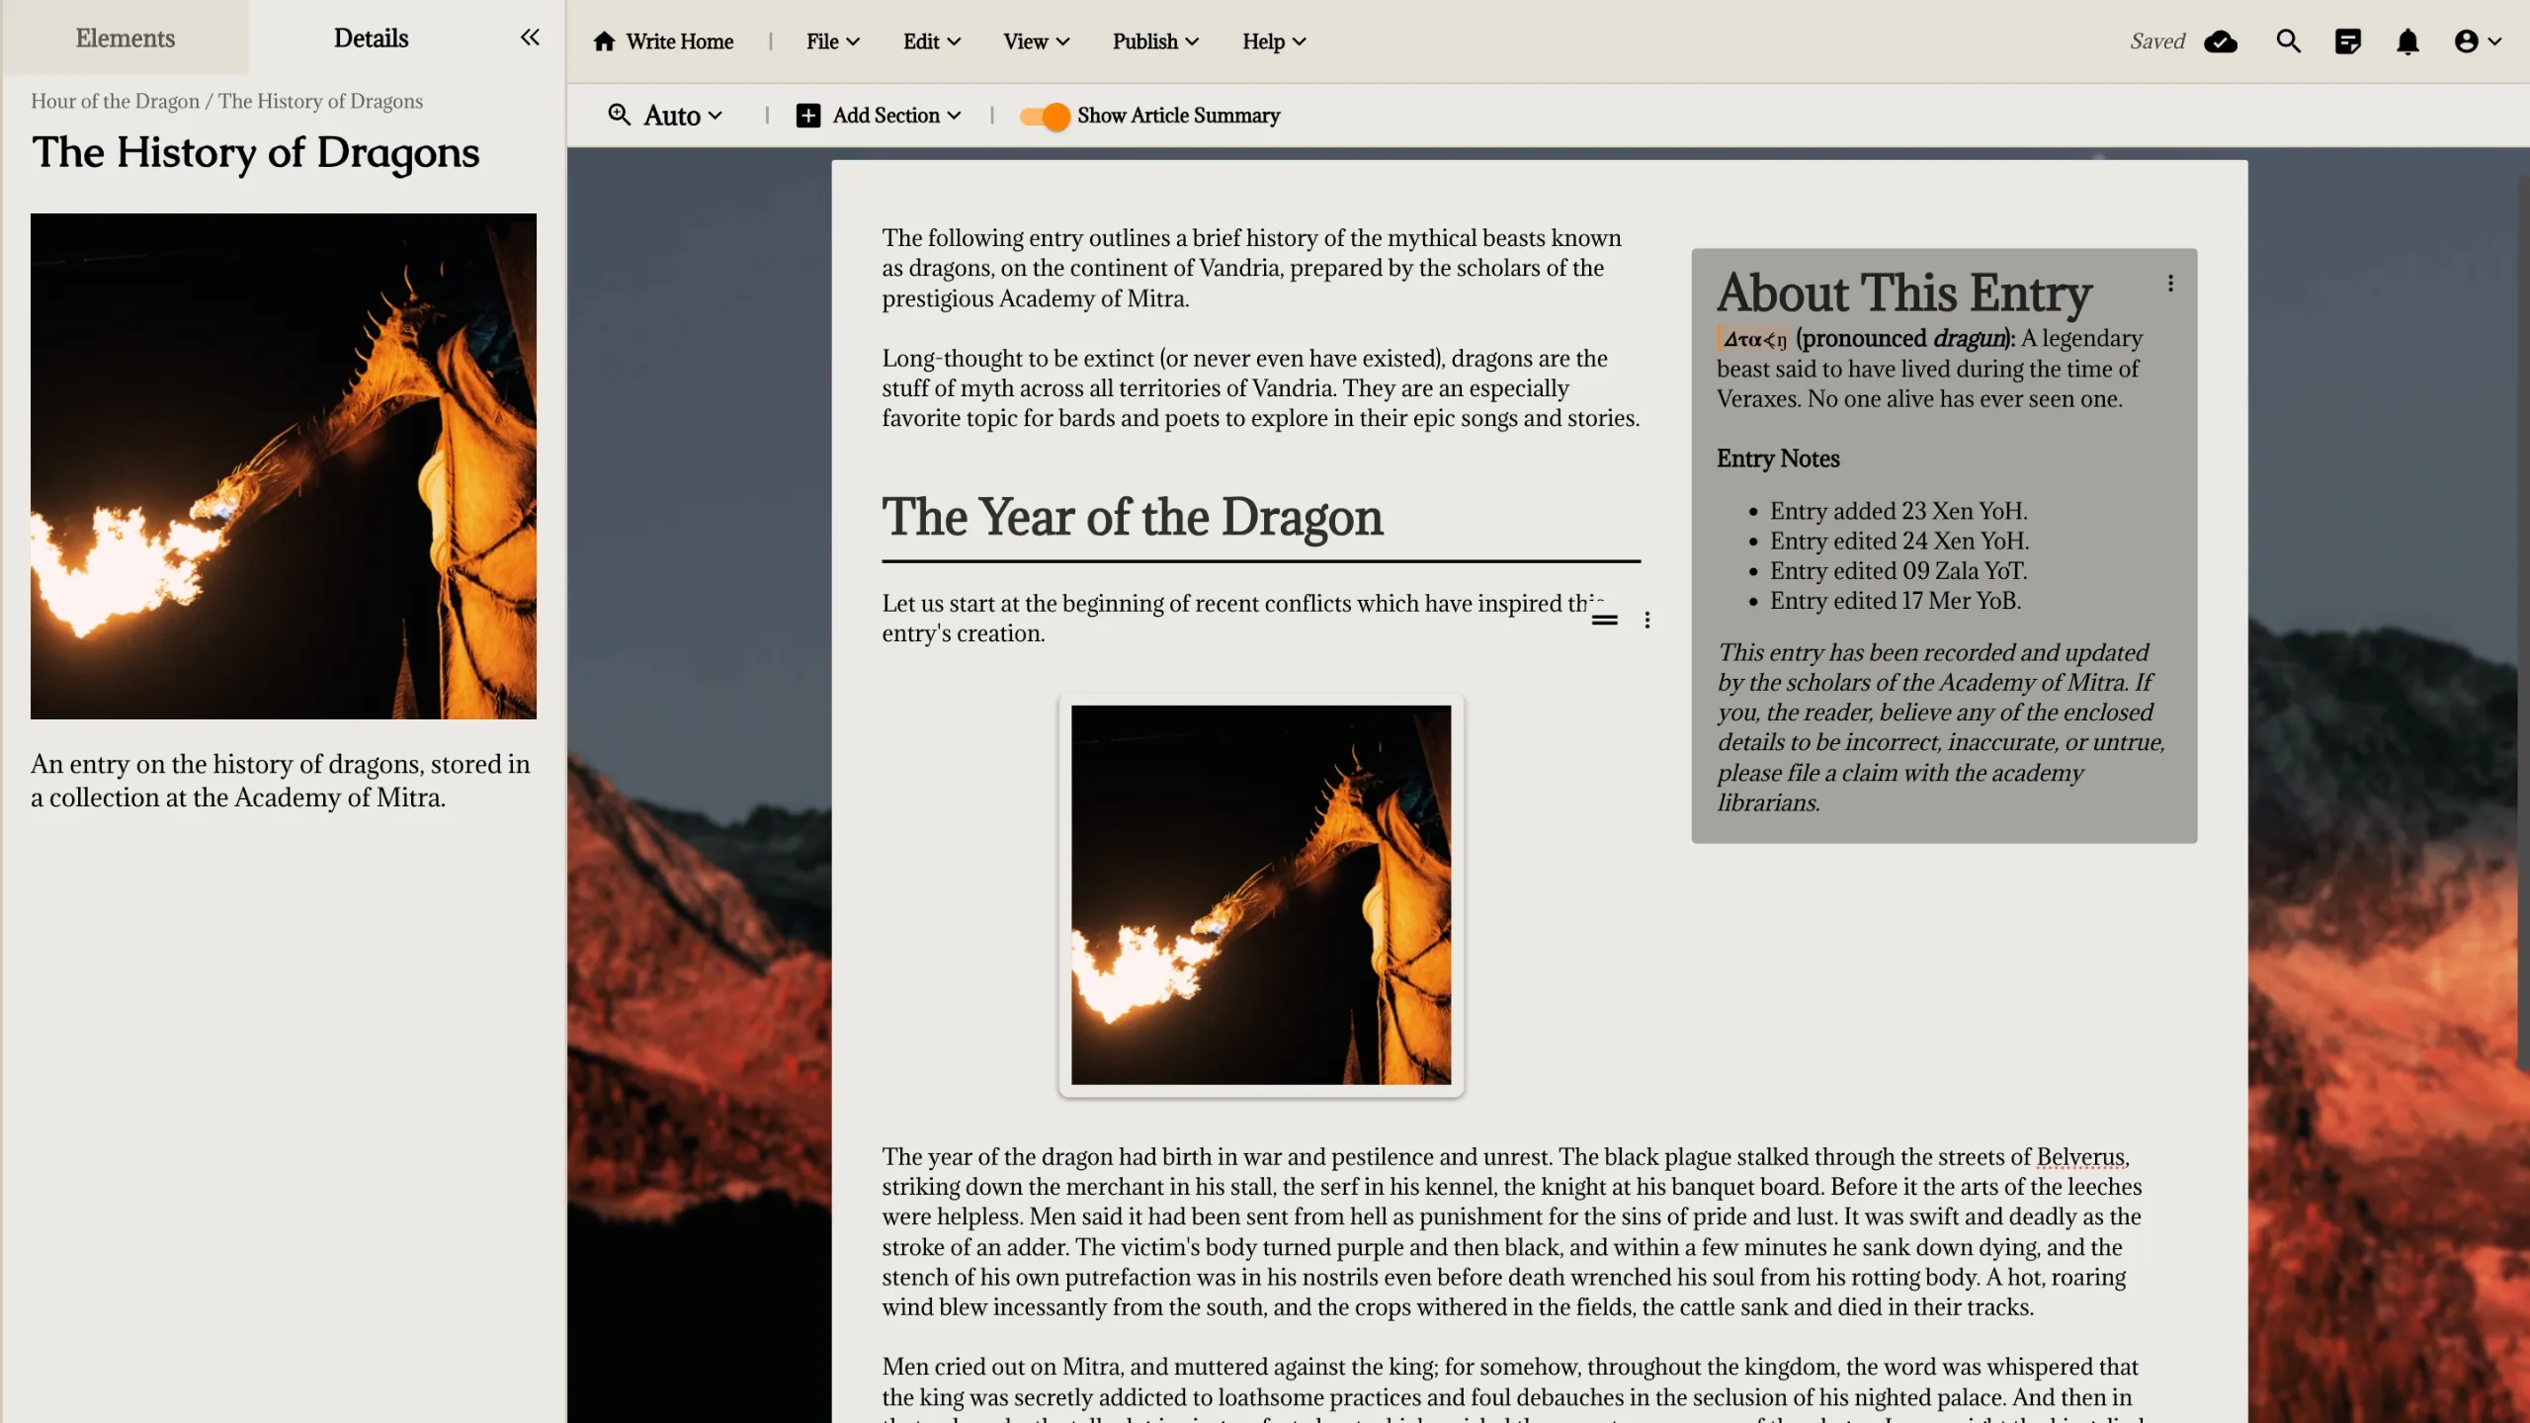2530x1423 pixels.
Task: Open the notes/comments icon
Action: pos(2347,42)
